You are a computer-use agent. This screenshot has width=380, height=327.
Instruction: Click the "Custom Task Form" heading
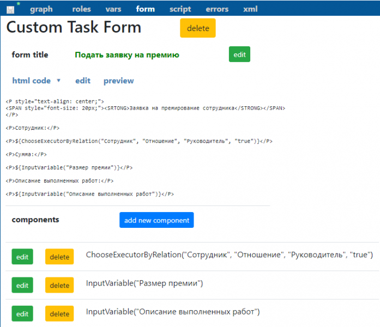click(74, 27)
